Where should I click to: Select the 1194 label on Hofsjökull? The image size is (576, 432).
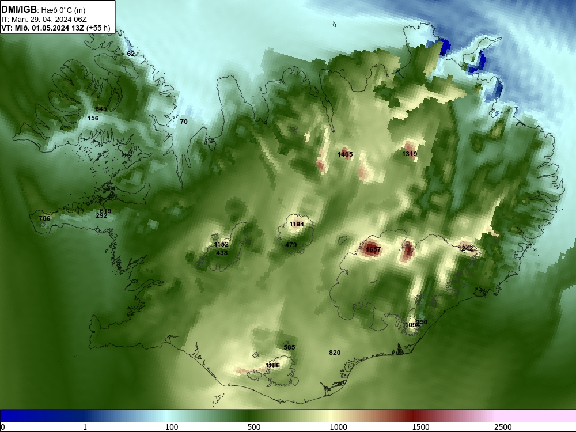pyautogui.click(x=297, y=224)
